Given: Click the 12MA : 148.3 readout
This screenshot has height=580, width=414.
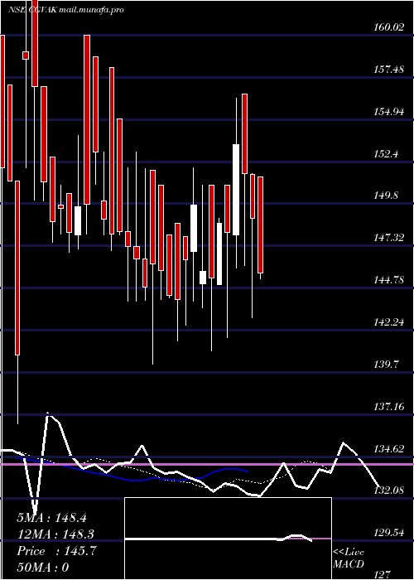Looking at the screenshot, I should click(x=55, y=534).
